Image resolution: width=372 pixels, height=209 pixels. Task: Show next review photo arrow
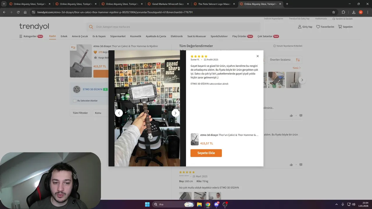click(175, 113)
